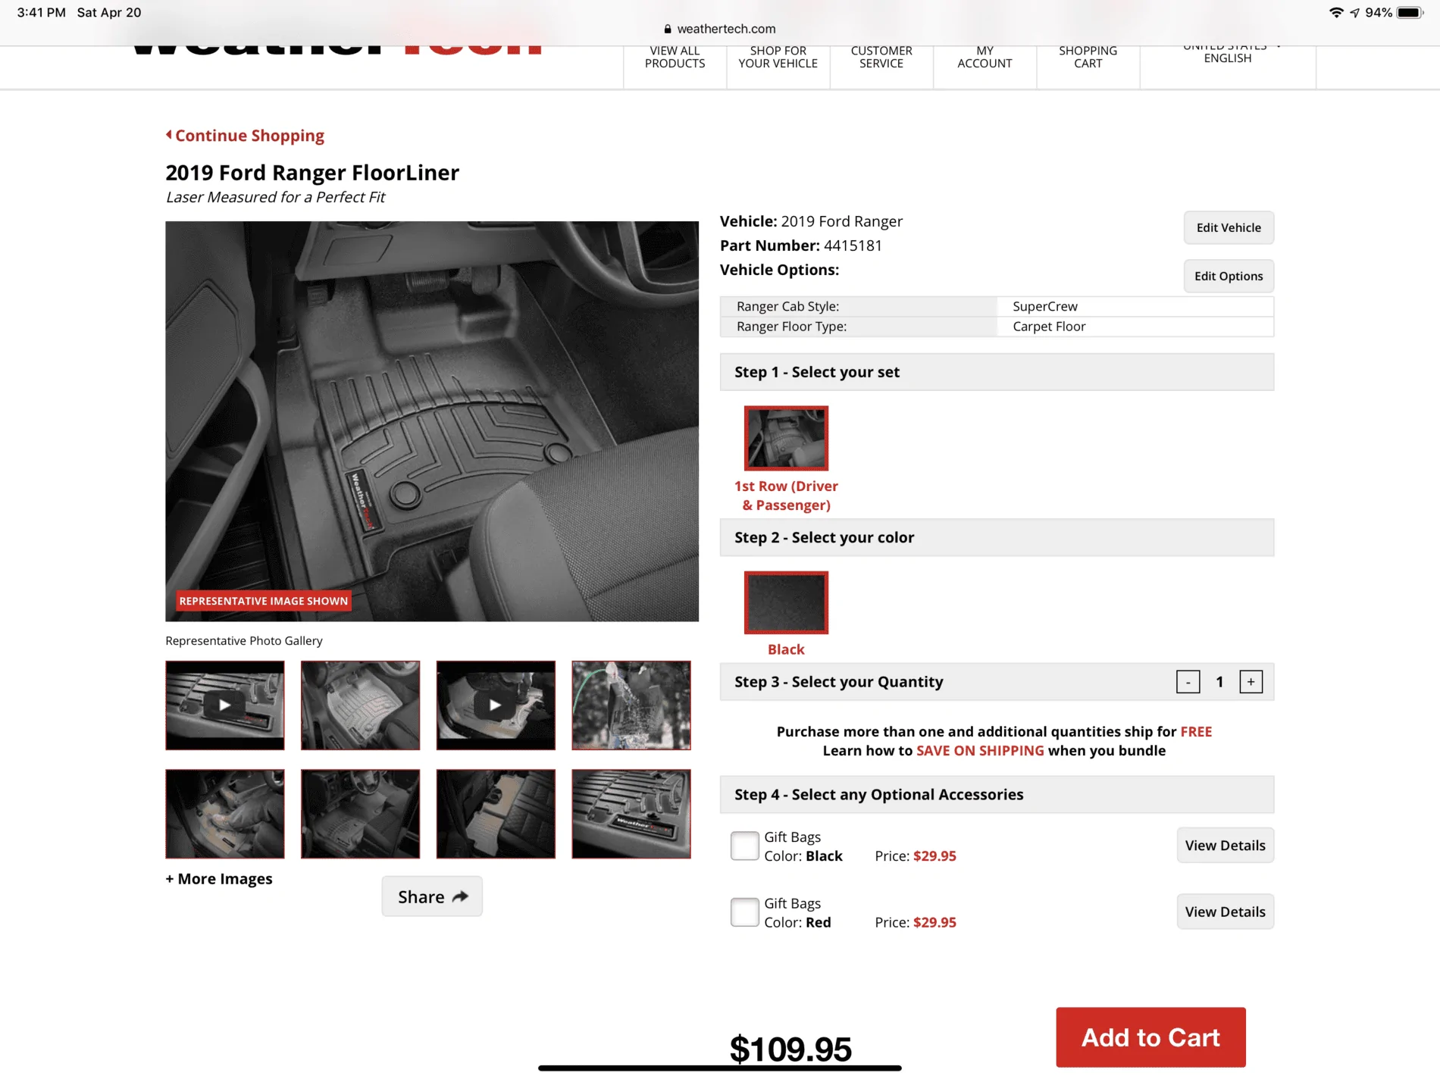Check the Gift Bags Black checkbox
Image resolution: width=1440 pixels, height=1079 pixels.
(x=744, y=846)
